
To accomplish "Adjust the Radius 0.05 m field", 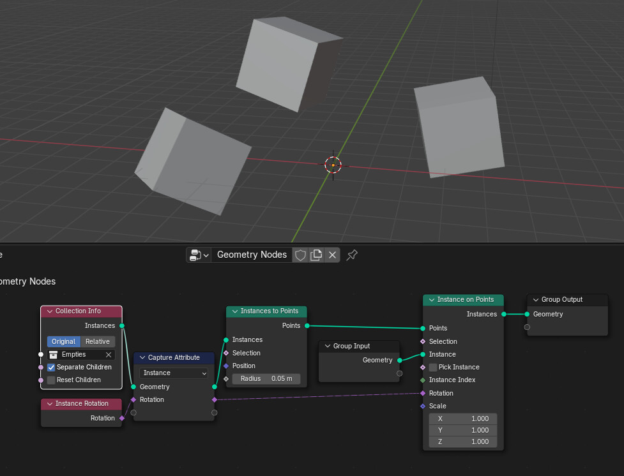I will [266, 379].
